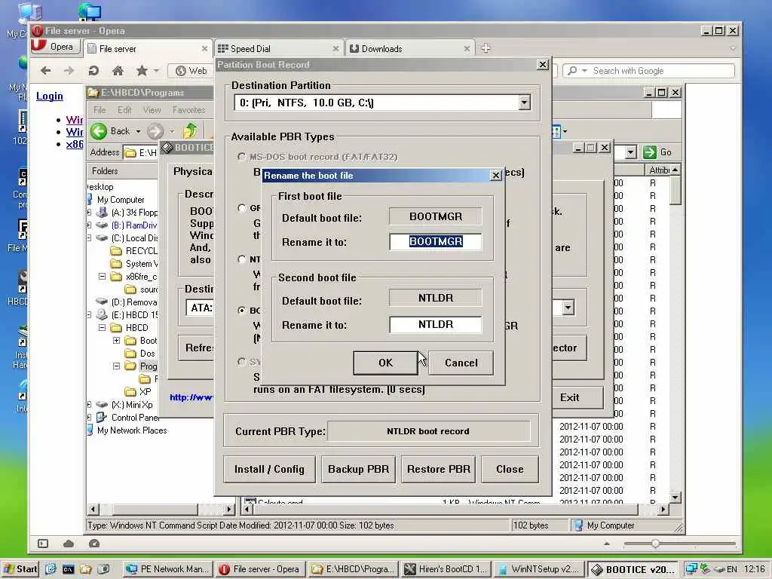Click Close in Partition Boot Record dialog

[510, 469]
